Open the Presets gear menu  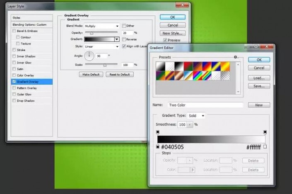(236, 57)
